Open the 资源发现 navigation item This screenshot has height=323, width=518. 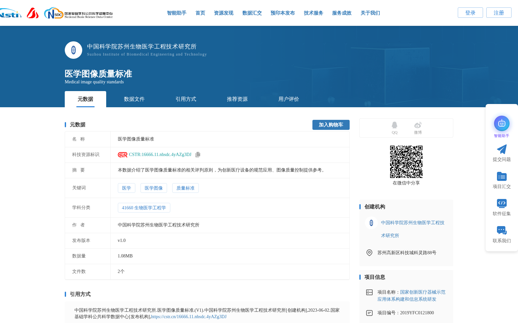[x=224, y=13]
